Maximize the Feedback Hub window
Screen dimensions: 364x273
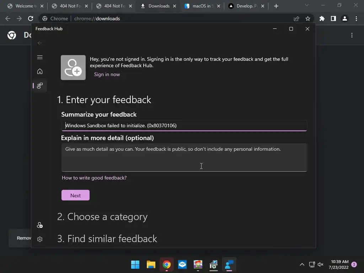click(291, 29)
